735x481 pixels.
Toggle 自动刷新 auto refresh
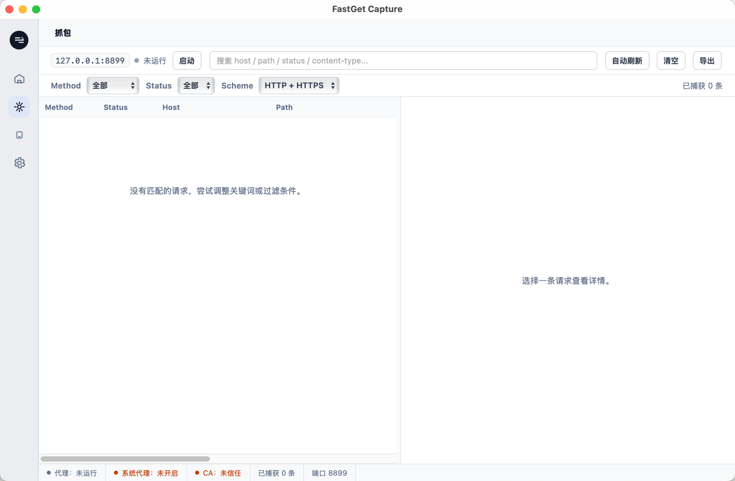(x=627, y=61)
